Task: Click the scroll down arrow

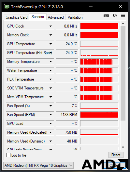Action: 123,147
